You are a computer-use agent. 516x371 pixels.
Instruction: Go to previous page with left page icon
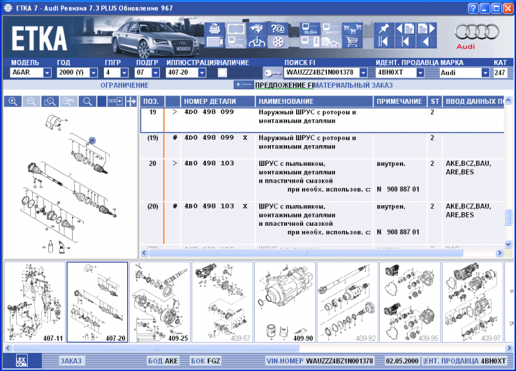405,28
